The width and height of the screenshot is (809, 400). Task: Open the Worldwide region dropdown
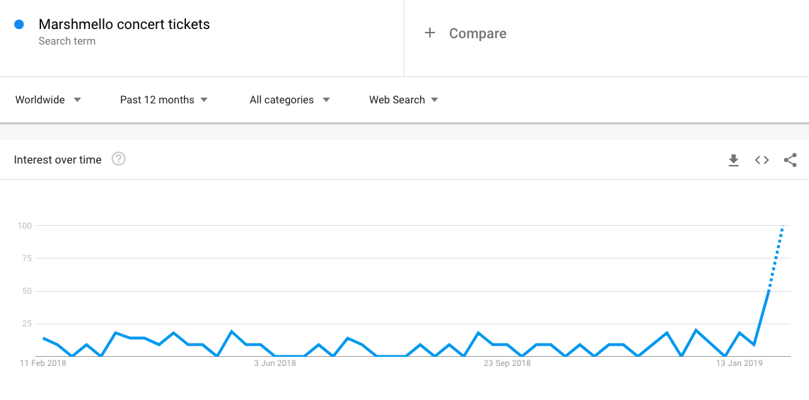point(48,100)
